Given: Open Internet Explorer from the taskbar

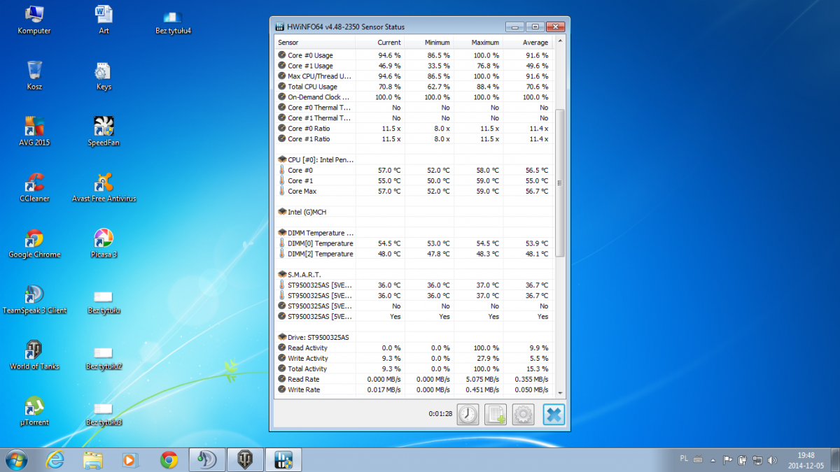Looking at the screenshot, I should [x=55, y=459].
